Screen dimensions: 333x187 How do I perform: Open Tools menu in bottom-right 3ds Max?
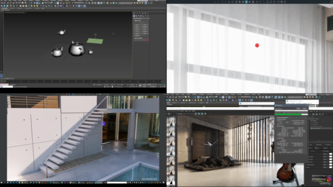(x=172, y=95)
